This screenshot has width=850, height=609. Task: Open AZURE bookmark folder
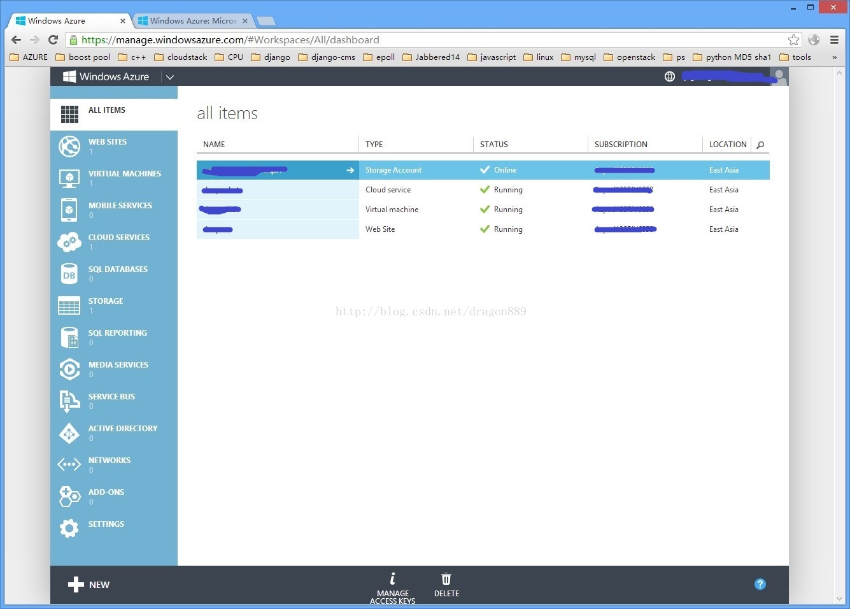pyautogui.click(x=29, y=57)
